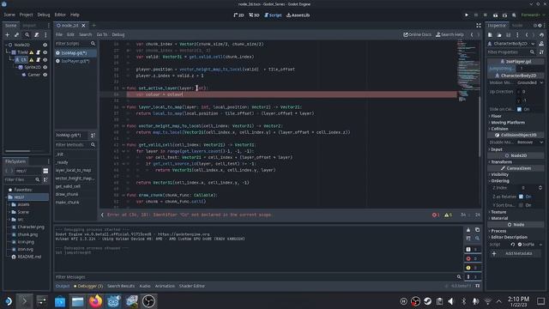Toggle visibility of the Node2D node
The height and width of the screenshot is (309, 549).
45,45
